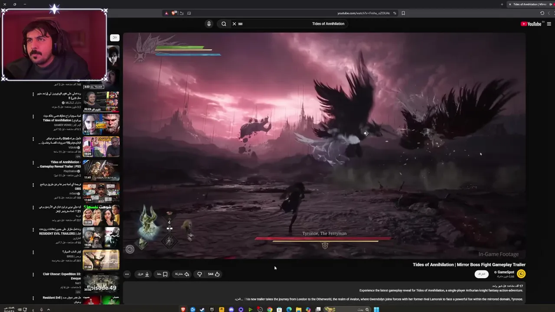Viewport: 555px width, 312px height.
Task: Open a new browser tab with plus
Action: pyautogui.click(x=502, y=4)
